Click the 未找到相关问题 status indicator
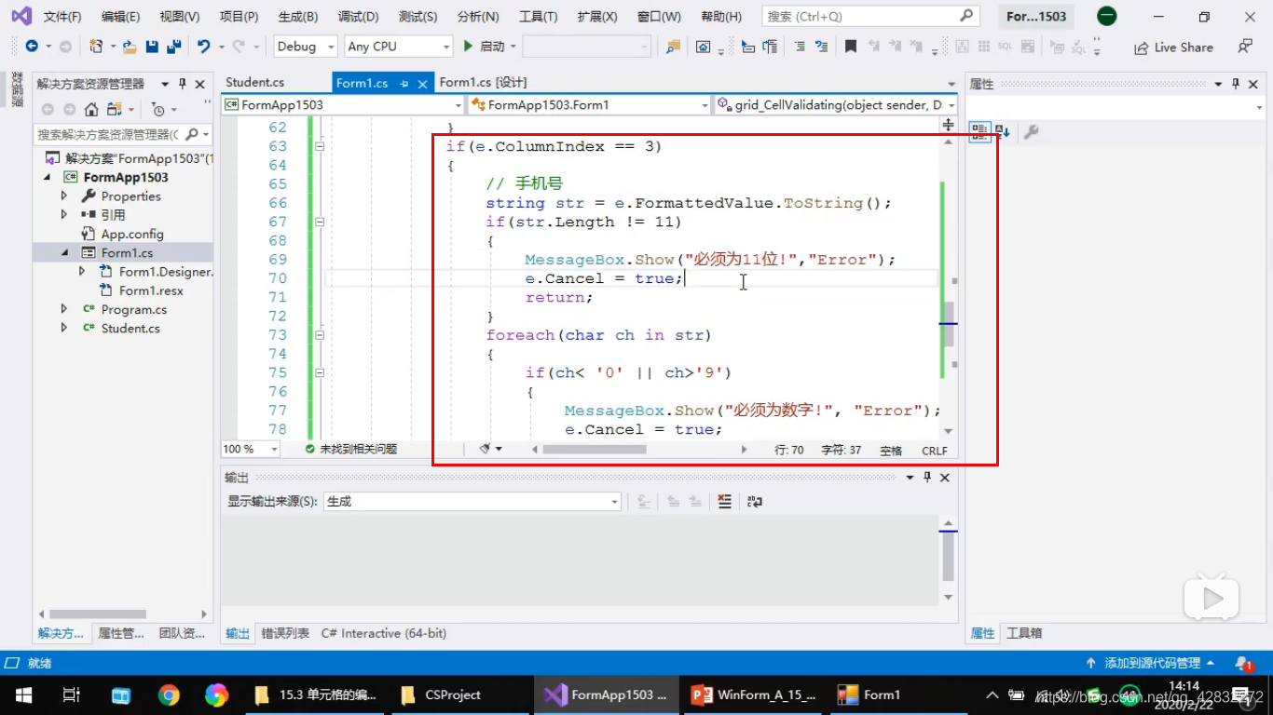The height and width of the screenshot is (715, 1273). (351, 449)
